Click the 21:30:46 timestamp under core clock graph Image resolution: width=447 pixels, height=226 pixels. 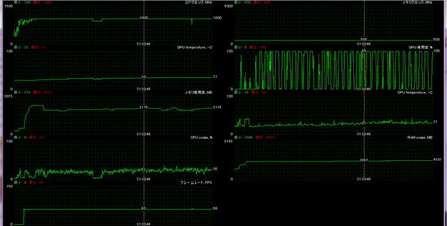coord(144,44)
